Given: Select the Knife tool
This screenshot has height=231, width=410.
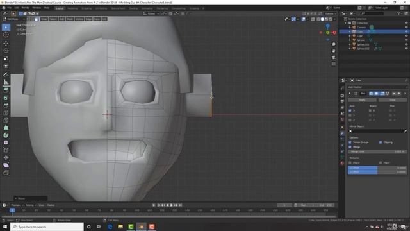Looking at the screenshot, I should (6, 120).
